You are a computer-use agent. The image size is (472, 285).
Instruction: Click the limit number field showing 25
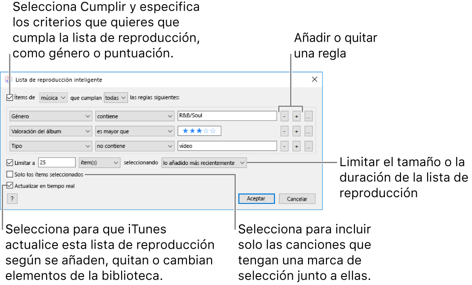57,163
